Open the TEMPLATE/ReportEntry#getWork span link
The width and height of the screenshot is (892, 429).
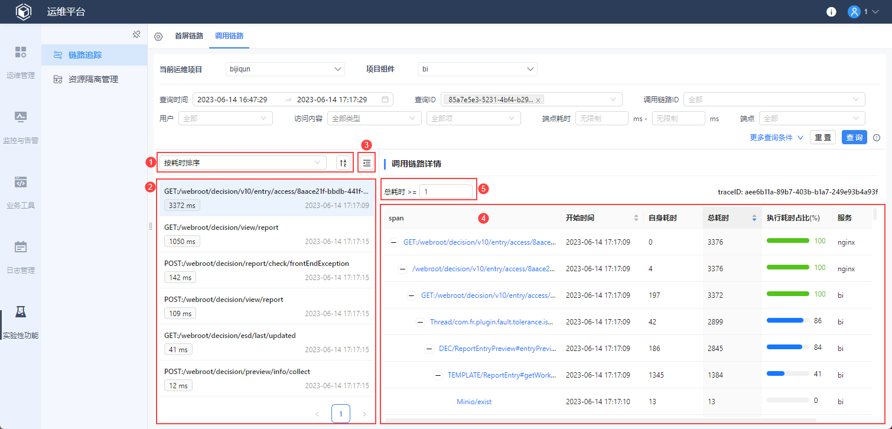[x=502, y=375]
